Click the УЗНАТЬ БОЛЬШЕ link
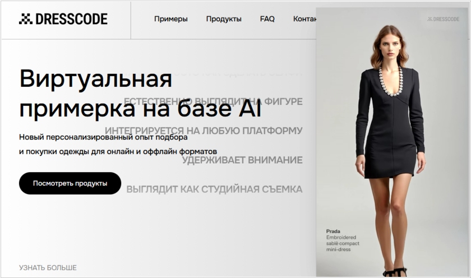The image size is (471, 278). (x=48, y=268)
